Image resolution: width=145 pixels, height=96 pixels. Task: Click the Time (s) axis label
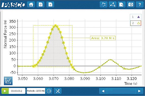(x=131, y=84)
